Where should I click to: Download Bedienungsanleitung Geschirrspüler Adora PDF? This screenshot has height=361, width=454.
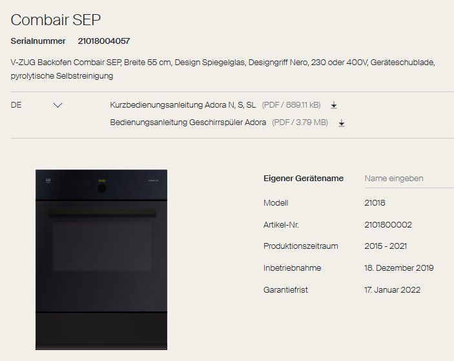pos(342,123)
